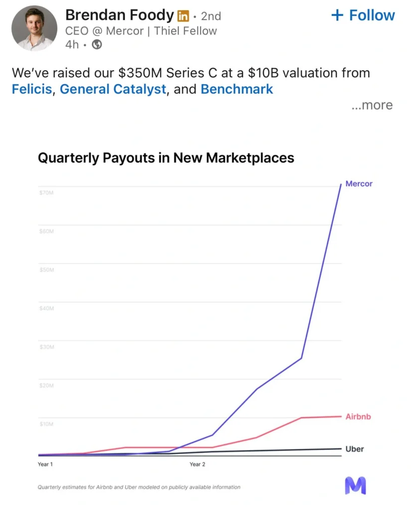Click Brendan Foody's profile photo
This screenshot has height=513, width=411.
34,28
